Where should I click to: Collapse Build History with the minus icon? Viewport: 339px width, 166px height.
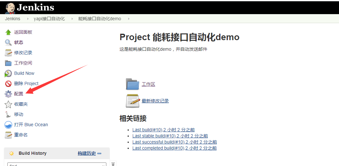tap(99, 154)
